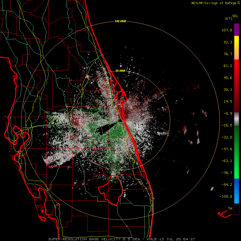
Task: Click the bright green color bar segment
Action: [x=236, y=152]
